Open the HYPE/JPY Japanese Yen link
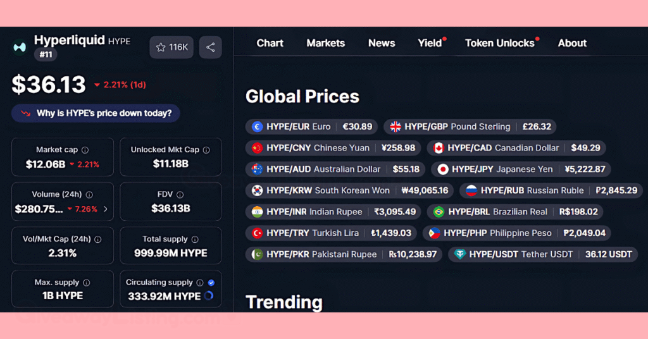Image resolution: width=648 pixels, height=339 pixels. [x=521, y=169]
